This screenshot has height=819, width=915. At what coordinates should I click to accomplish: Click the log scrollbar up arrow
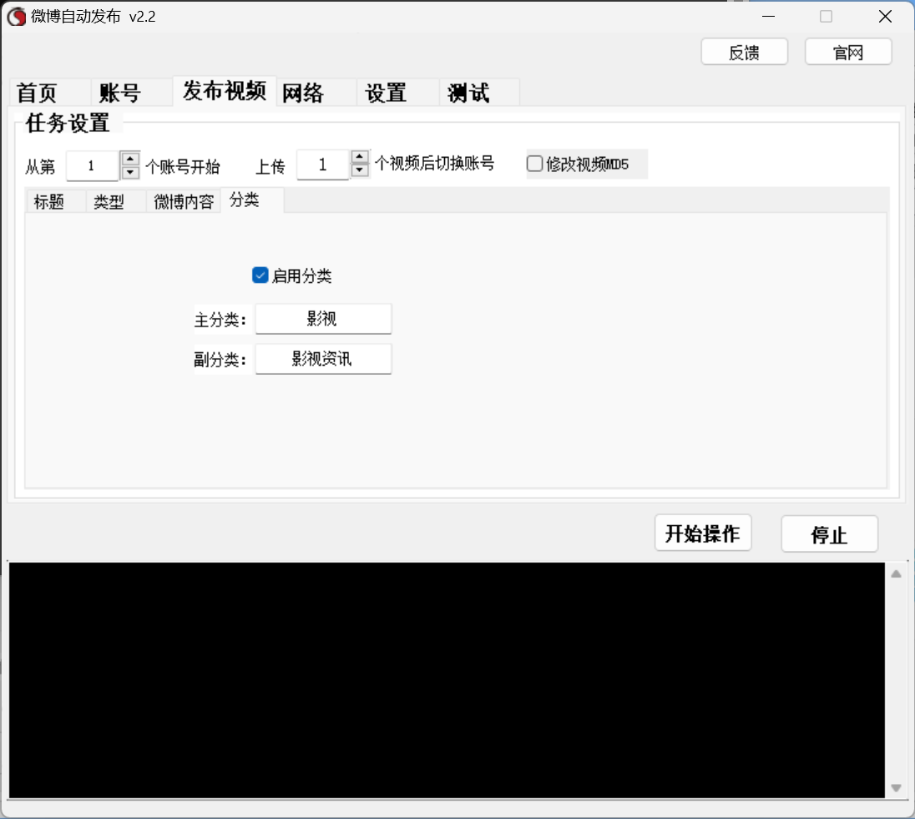[897, 574]
